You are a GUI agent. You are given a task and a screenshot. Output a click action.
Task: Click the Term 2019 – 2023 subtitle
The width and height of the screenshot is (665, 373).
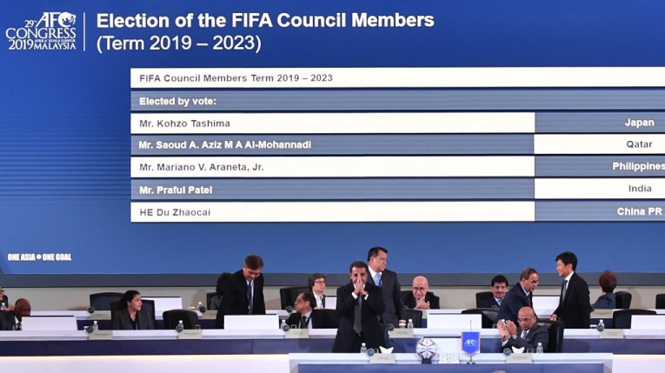pos(178,43)
